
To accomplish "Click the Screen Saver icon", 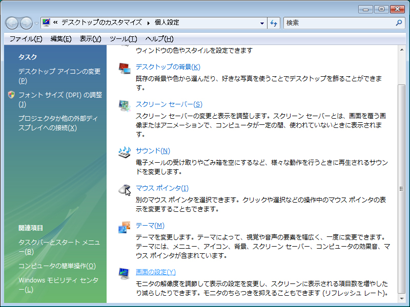I will [x=125, y=106].
